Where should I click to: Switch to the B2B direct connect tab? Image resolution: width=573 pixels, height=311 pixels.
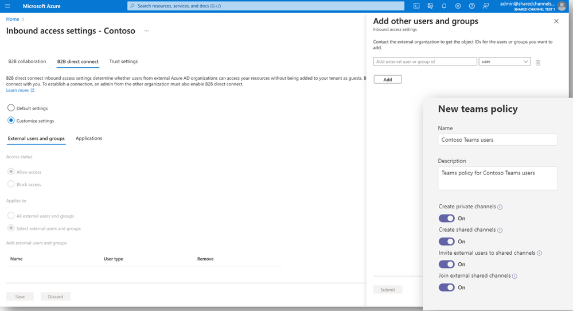pos(78,61)
